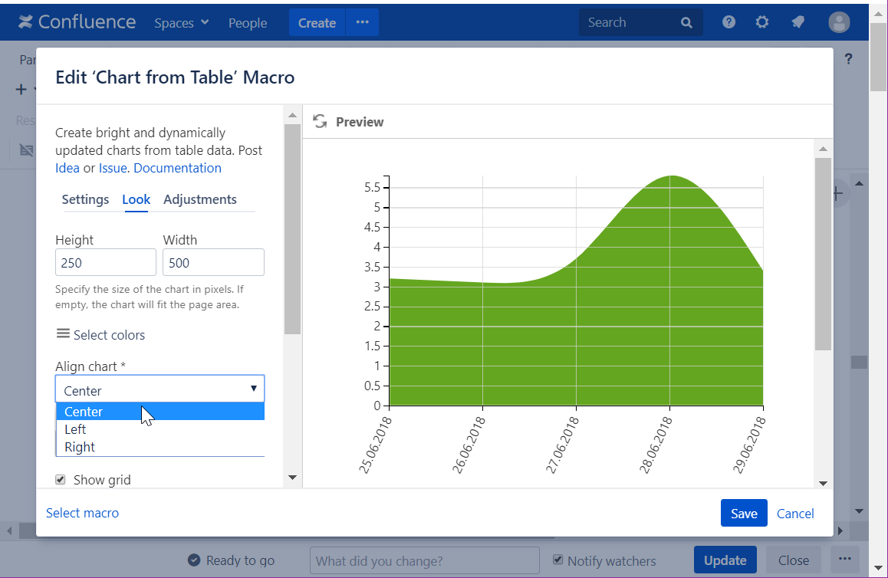Open the help question mark menu
This screenshot has width=888, height=578.
728,22
